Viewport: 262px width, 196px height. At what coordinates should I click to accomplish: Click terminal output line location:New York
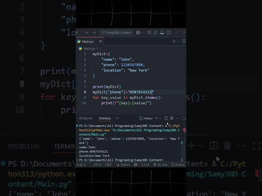point(95,156)
